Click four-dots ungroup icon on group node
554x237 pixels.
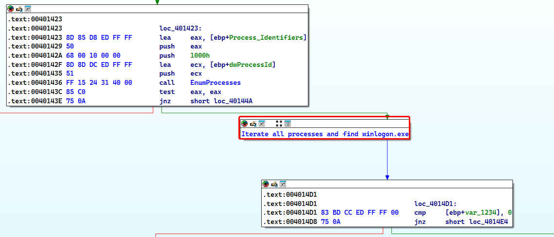[x=279, y=124]
